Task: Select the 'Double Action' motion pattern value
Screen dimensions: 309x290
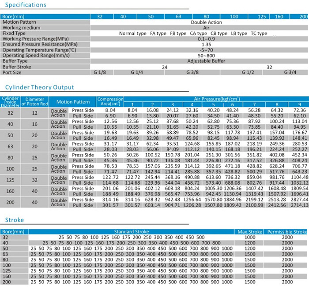Action: click(x=206, y=22)
